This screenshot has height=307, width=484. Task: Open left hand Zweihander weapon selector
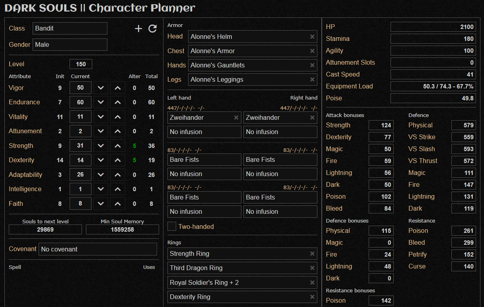204,117
